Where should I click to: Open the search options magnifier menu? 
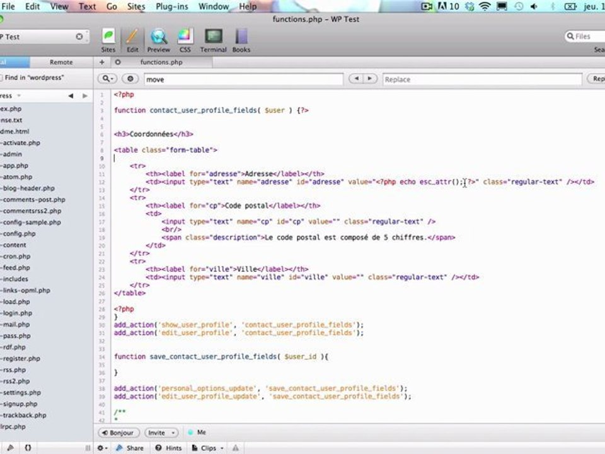pos(107,79)
